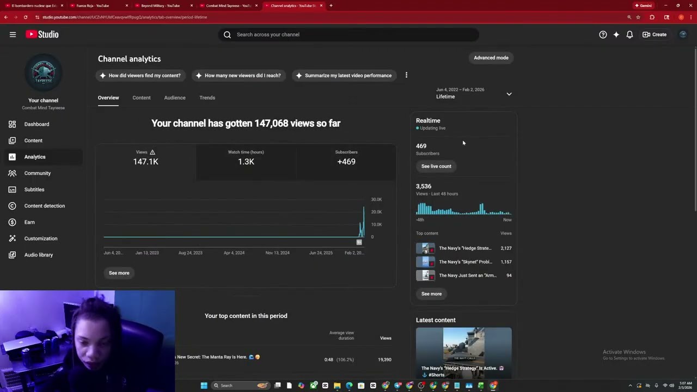Focus the Search across your channel field
697x392 pixels.
tap(348, 34)
